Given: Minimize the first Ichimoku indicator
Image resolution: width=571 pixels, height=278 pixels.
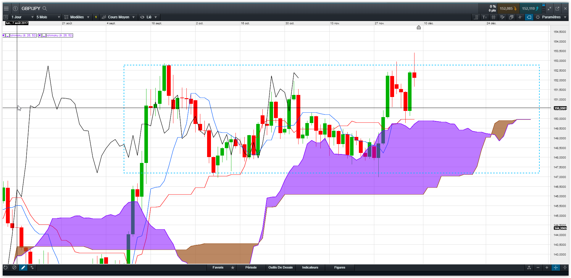Looking at the screenshot, I should [8, 35].
